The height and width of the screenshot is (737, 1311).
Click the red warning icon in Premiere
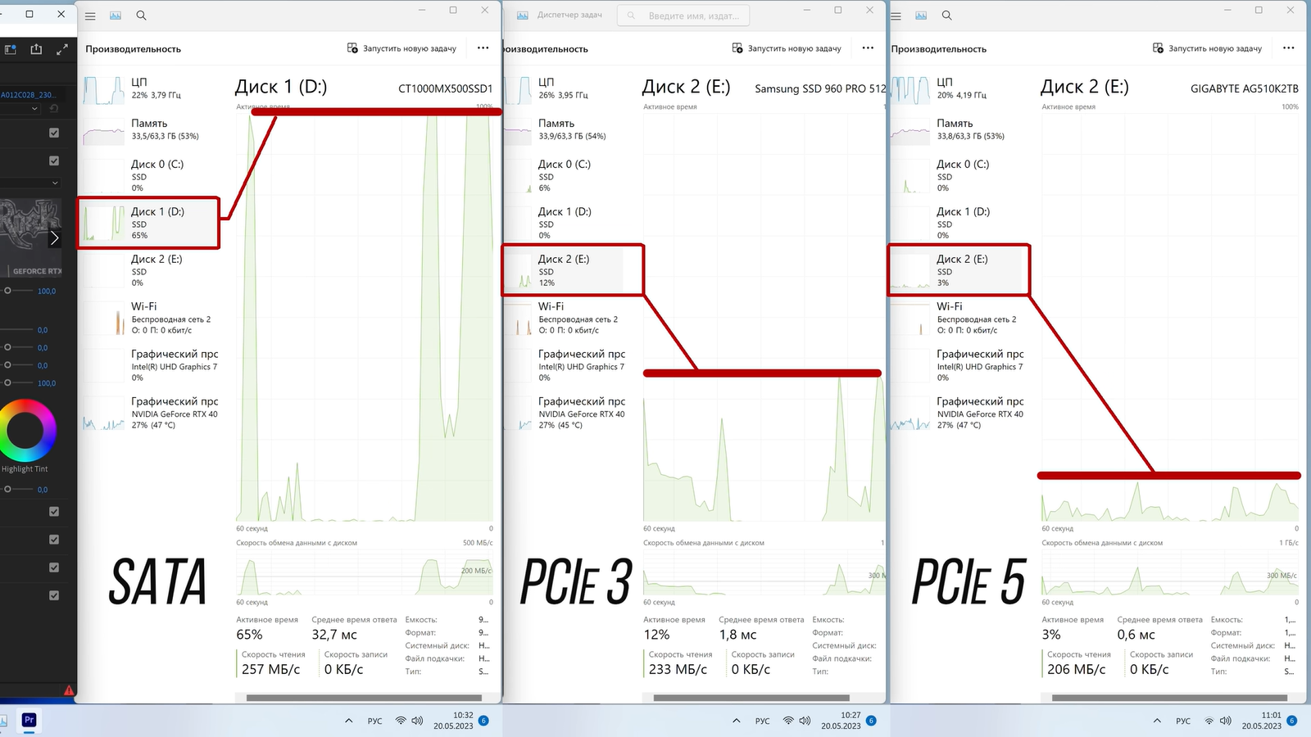click(69, 690)
